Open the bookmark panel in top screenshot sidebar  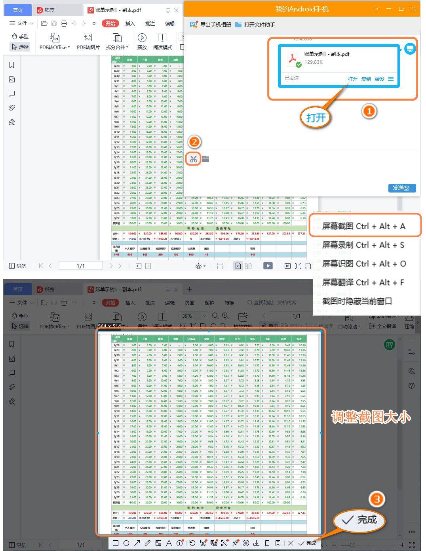pyautogui.click(x=12, y=65)
